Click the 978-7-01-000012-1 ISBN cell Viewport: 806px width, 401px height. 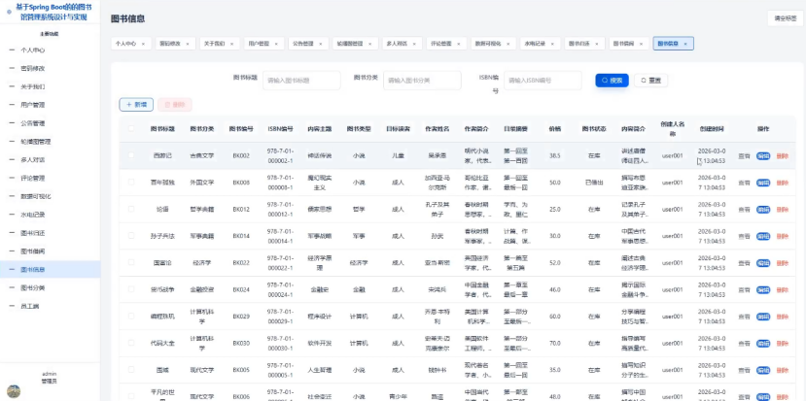(281, 209)
